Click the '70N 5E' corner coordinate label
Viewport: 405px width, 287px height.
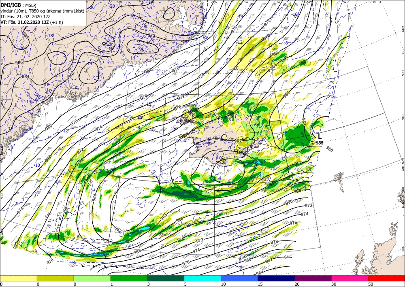tap(376, 2)
